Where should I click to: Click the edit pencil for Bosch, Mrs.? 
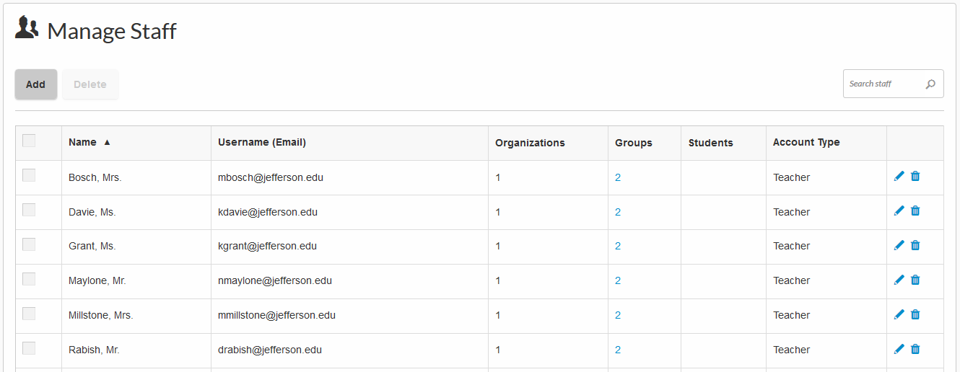coord(899,176)
